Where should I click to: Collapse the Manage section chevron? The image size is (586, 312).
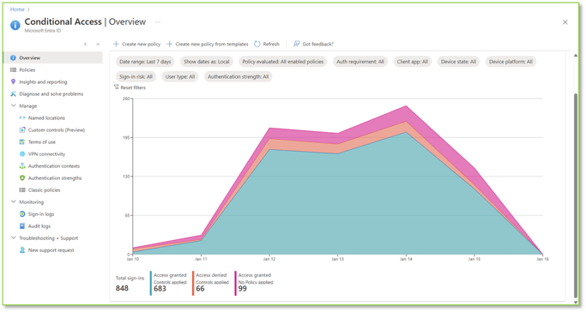(x=13, y=106)
